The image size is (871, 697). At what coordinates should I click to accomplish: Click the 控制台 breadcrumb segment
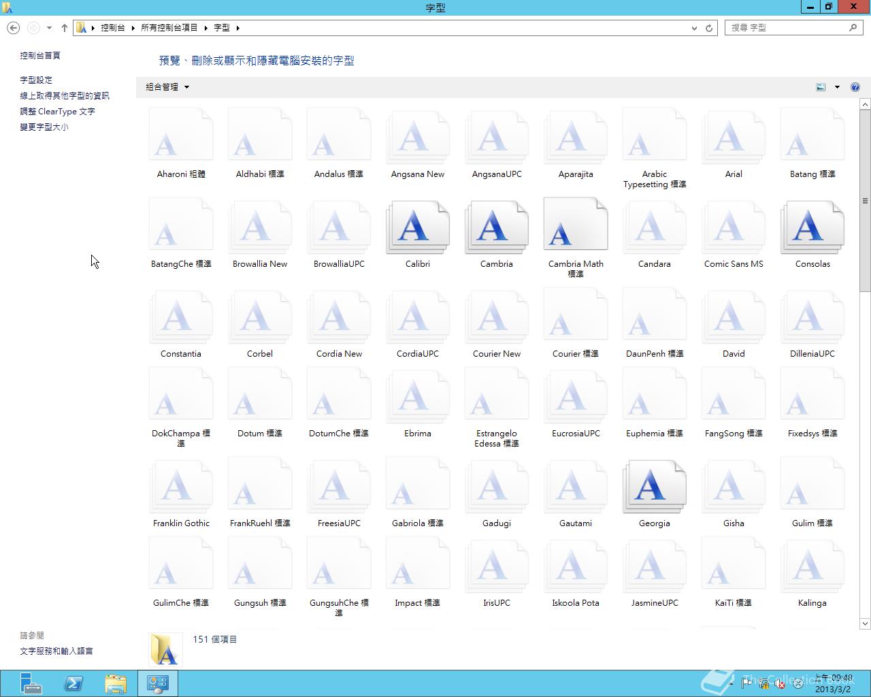[x=113, y=28]
